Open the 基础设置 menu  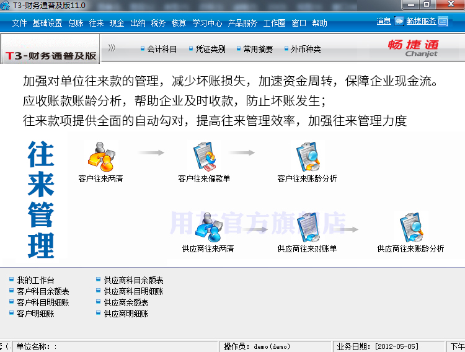tap(47, 23)
